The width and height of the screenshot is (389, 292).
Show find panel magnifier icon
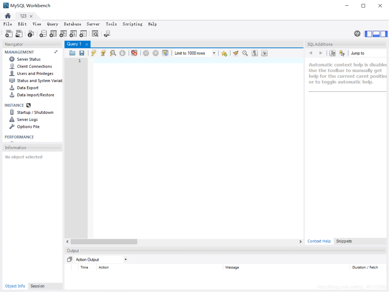[245, 53]
